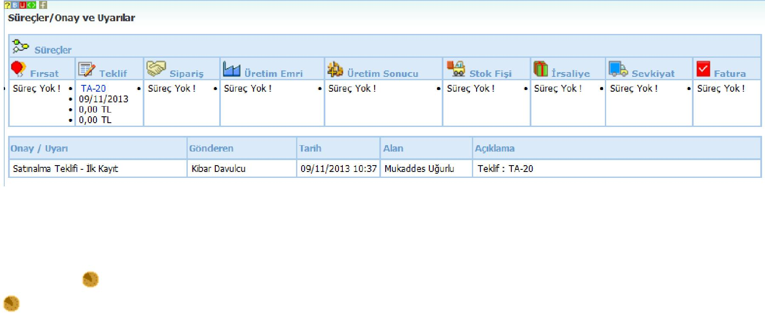Click Süreç Yok ! under Üretim Sonucu

point(352,88)
